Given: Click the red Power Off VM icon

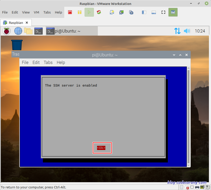Looking at the screenshot, I should tap(70, 12).
